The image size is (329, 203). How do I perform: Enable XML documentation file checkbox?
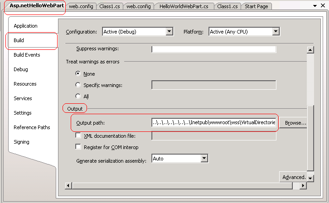point(78,135)
